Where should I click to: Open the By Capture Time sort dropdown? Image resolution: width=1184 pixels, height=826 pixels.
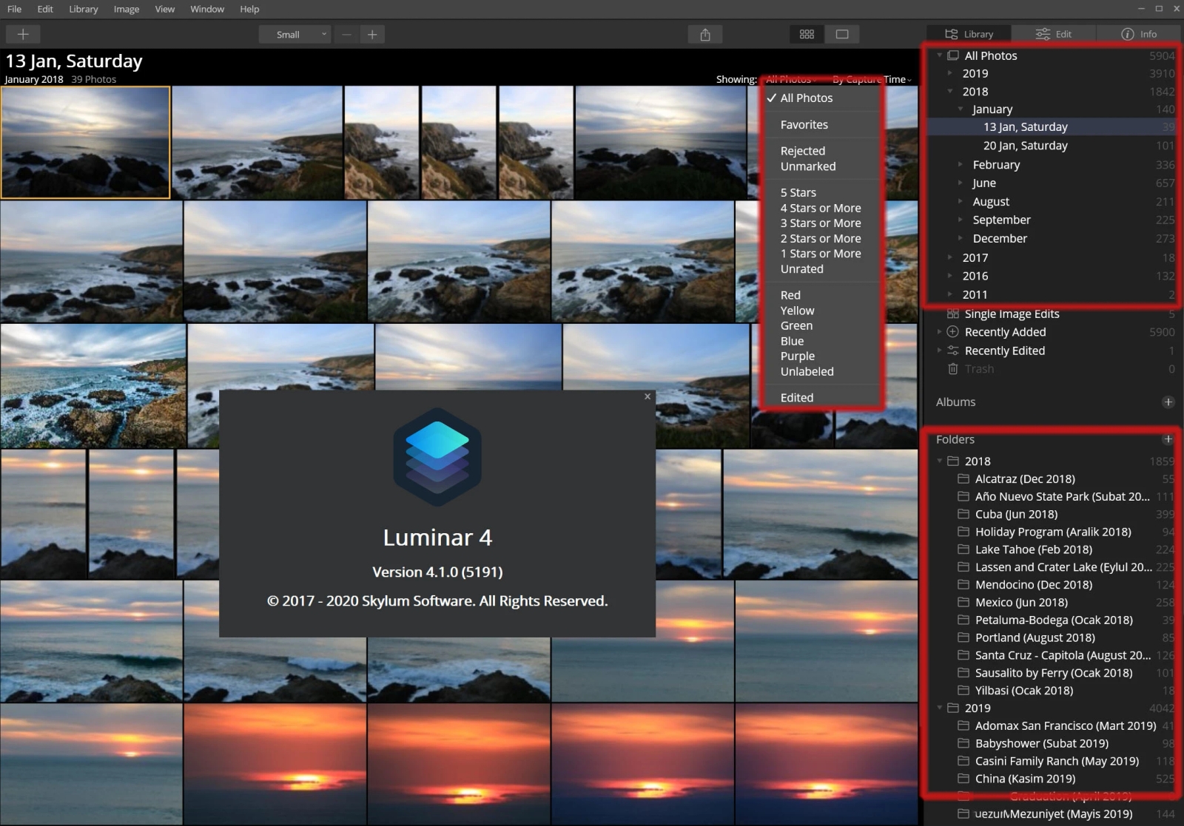[x=872, y=79]
